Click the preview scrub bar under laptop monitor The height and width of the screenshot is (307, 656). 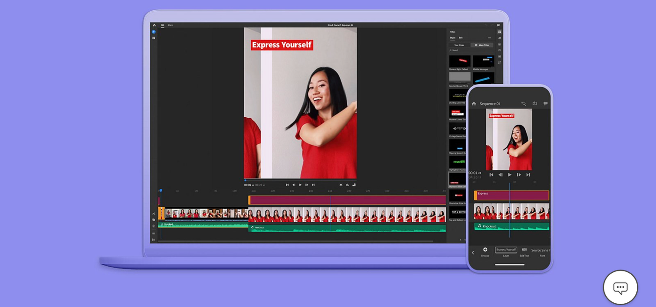click(300, 180)
